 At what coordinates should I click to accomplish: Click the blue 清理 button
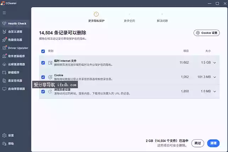(x=213, y=143)
